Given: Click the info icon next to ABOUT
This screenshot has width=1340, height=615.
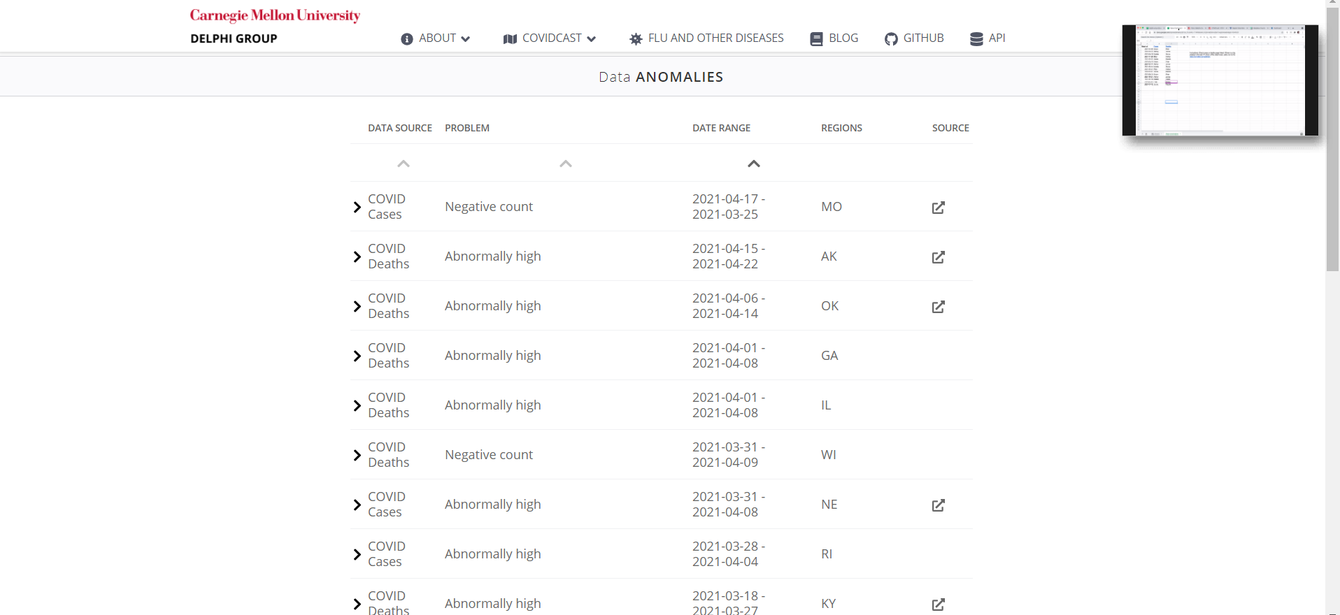Looking at the screenshot, I should pyautogui.click(x=408, y=38).
